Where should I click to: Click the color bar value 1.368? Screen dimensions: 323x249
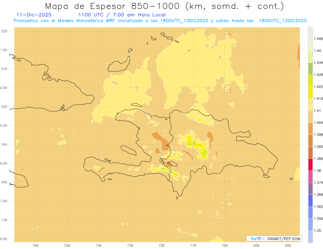click(x=319, y=195)
